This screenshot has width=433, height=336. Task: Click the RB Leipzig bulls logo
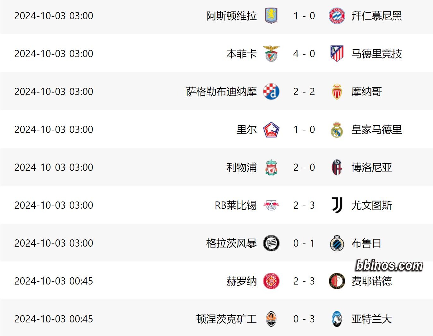[271, 205]
